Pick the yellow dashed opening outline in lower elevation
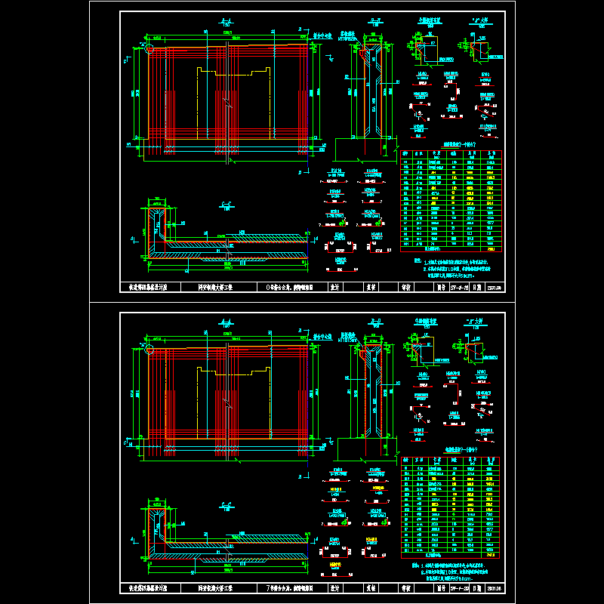 coord(233,403)
